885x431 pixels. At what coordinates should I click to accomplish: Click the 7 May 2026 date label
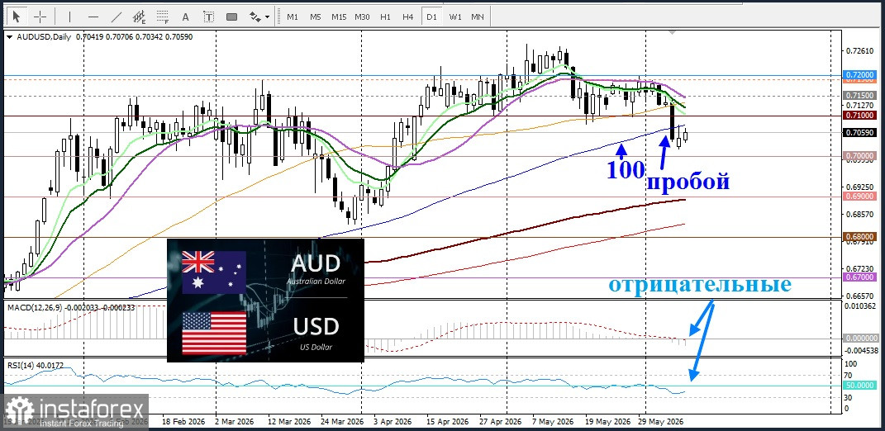tap(553, 421)
